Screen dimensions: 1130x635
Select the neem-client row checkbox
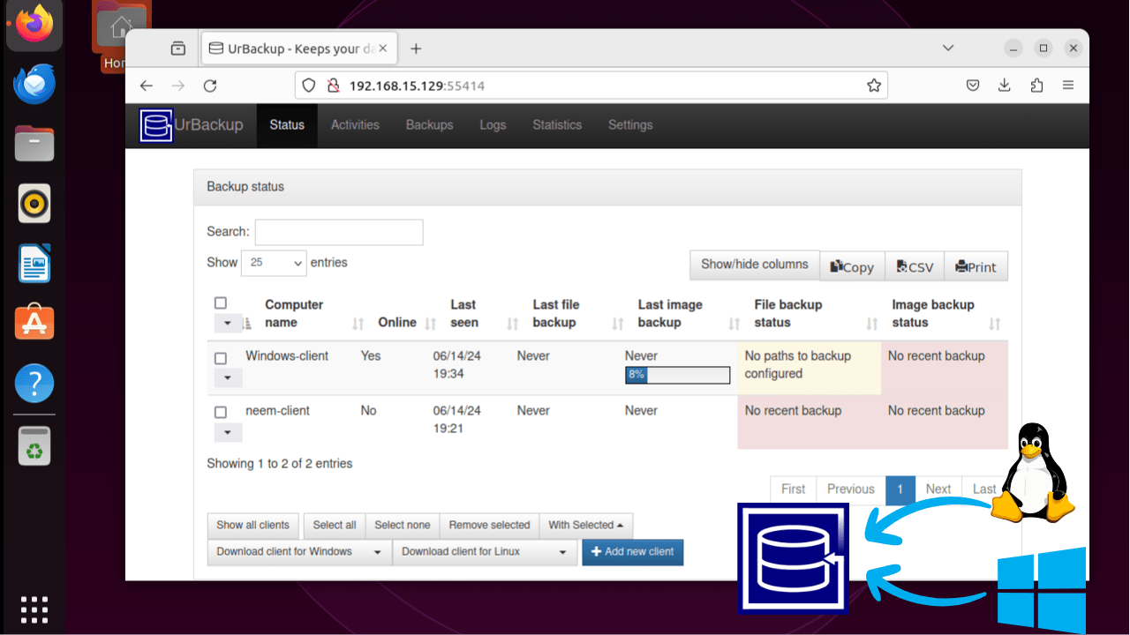pos(222,410)
